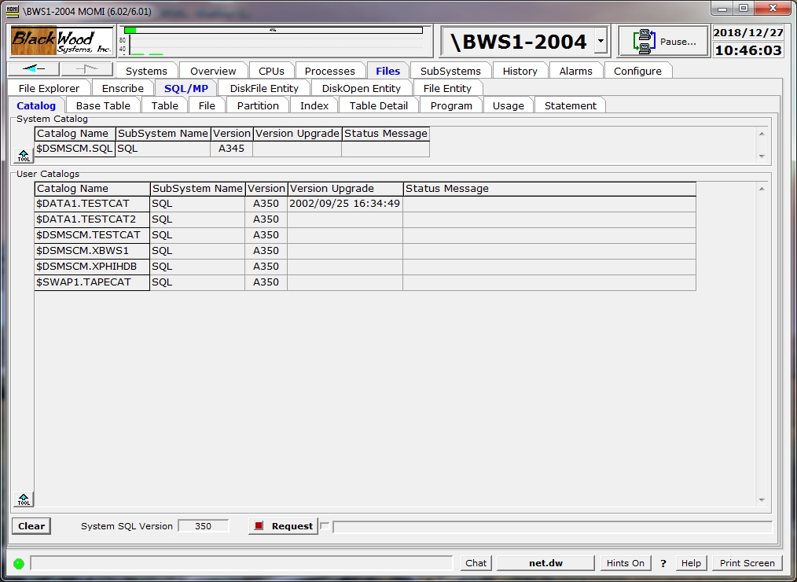This screenshot has width=797, height=582.
Task: Click the MOMI application icon in title bar
Action: (13, 12)
